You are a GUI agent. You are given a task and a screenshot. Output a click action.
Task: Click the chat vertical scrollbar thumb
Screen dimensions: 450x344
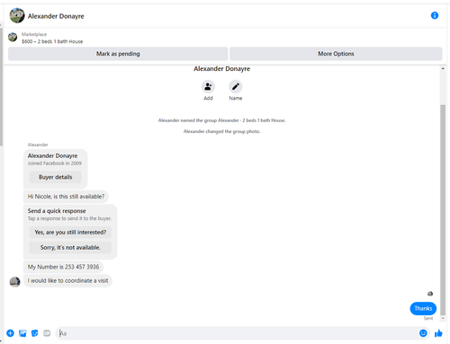pyautogui.click(x=443, y=209)
